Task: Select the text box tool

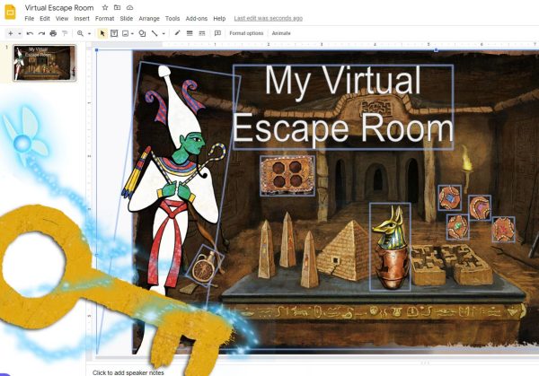Action: (114, 33)
